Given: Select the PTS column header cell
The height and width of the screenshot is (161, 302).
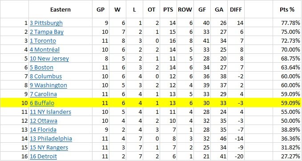Looking at the screenshot, I should coord(168,10).
